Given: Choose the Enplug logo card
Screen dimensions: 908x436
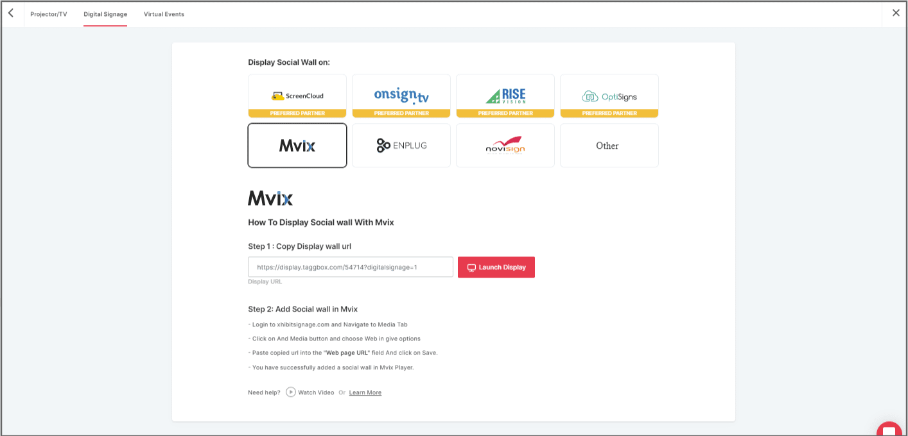Looking at the screenshot, I should (x=401, y=146).
